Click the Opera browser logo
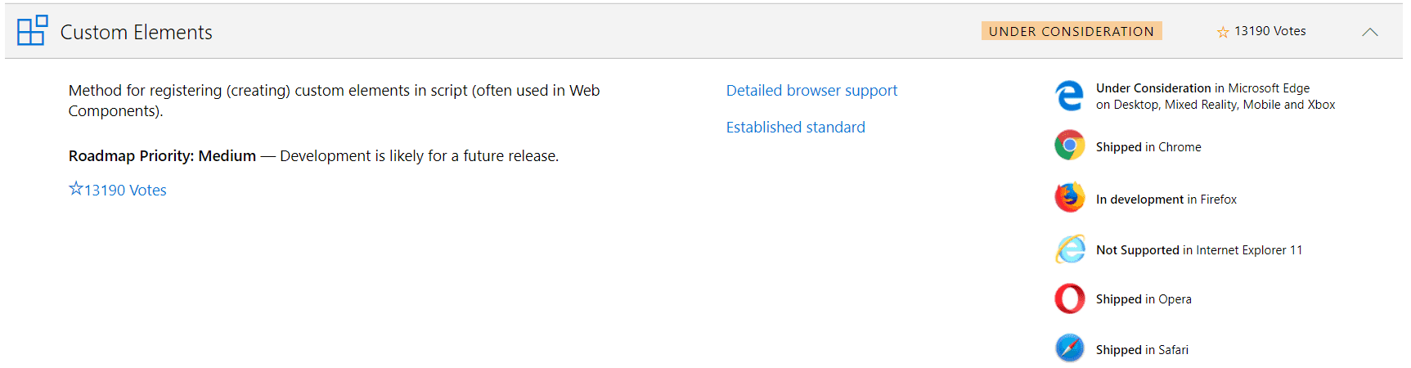Screen dimensions: 1411x368 click(x=1069, y=298)
